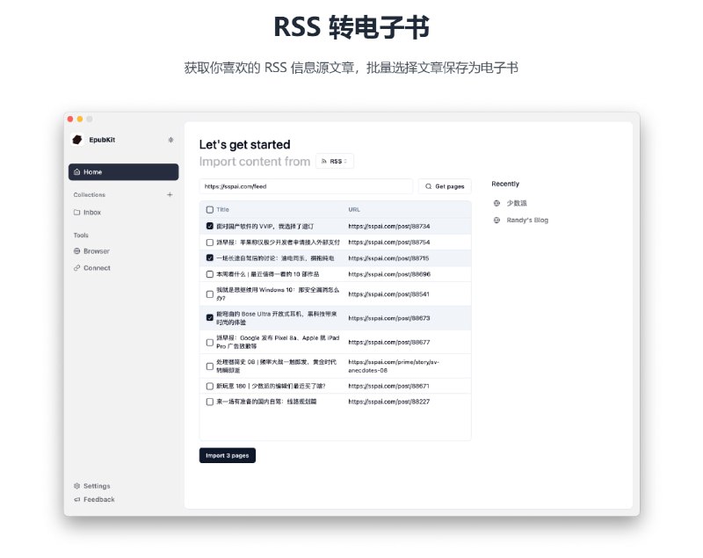This screenshot has height=558, width=703.
Task: Open the Browser tool
Action: click(x=96, y=251)
